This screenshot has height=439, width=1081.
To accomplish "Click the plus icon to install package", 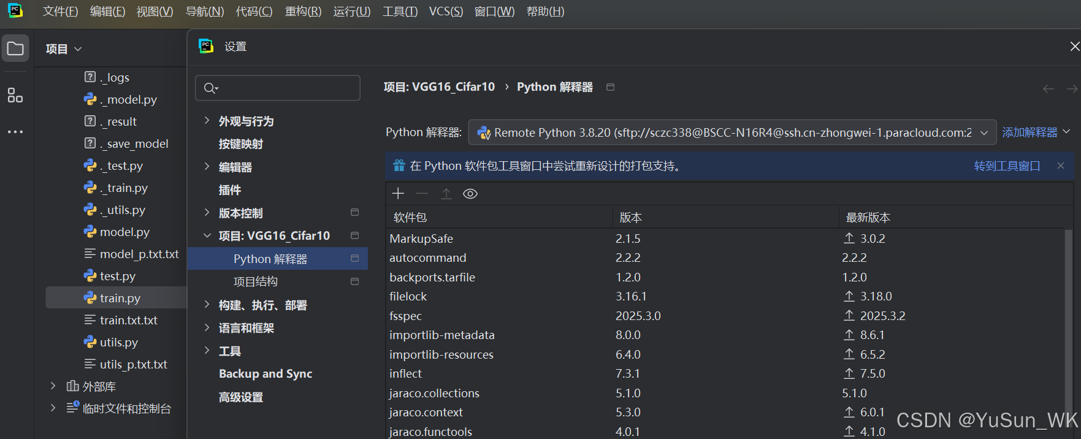I will (398, 194).
